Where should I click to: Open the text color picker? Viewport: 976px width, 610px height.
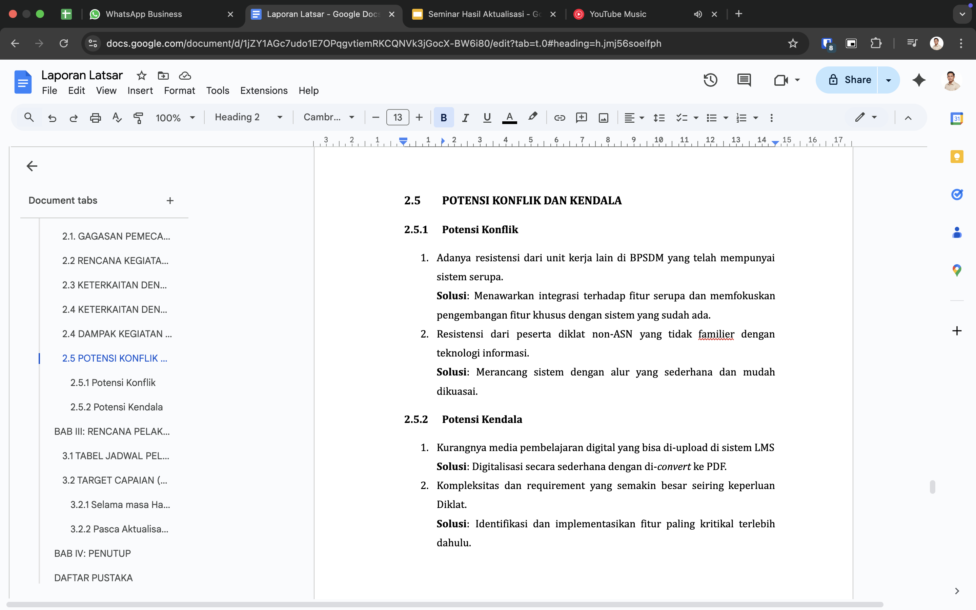pos(509,117)
